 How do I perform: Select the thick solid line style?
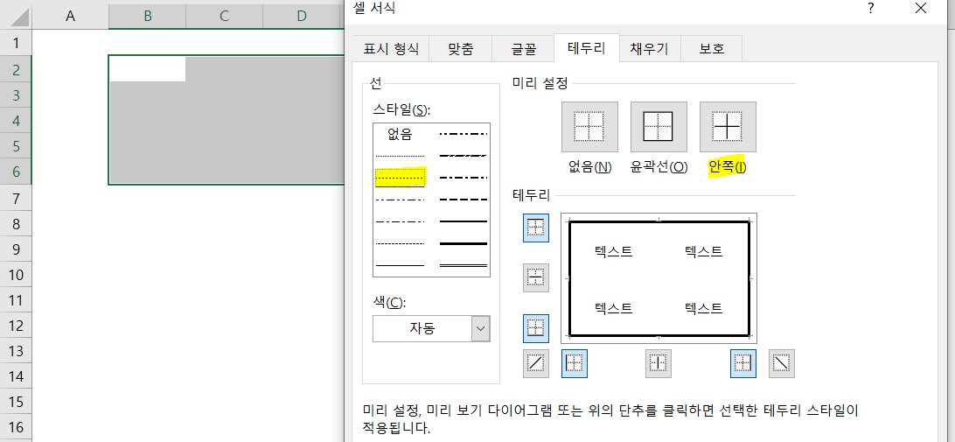click(x=464, y=243)
